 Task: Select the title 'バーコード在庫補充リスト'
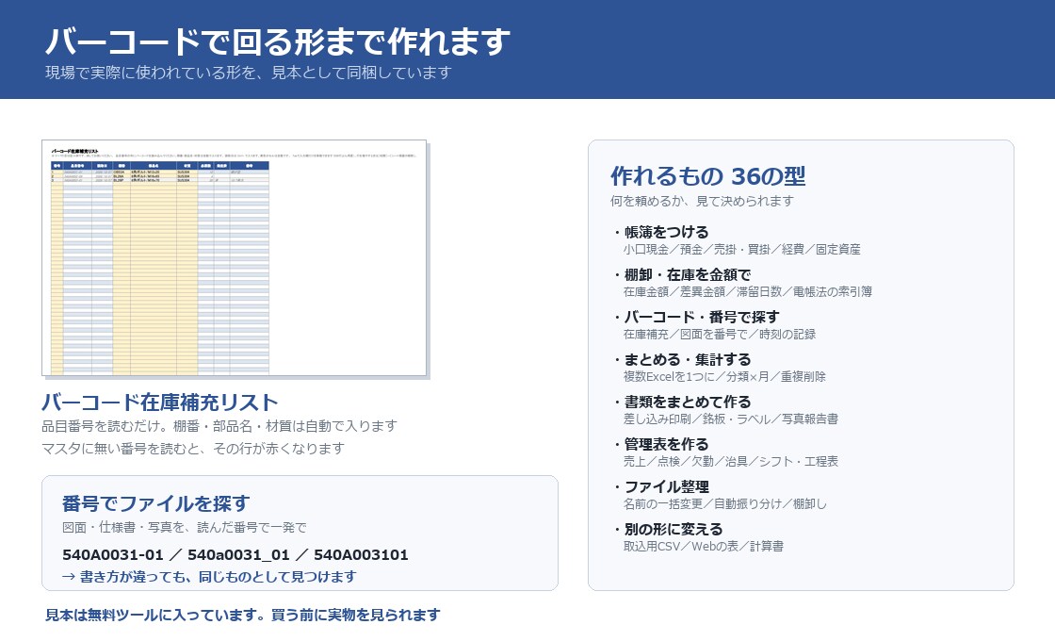tap(159, 403)
